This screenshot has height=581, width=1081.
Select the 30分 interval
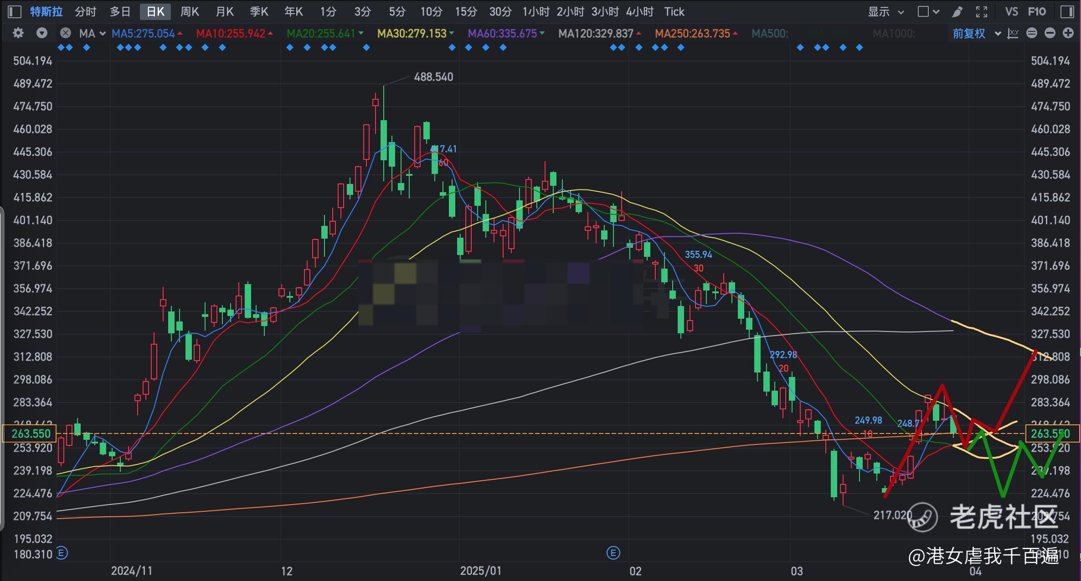coord(500,11)
